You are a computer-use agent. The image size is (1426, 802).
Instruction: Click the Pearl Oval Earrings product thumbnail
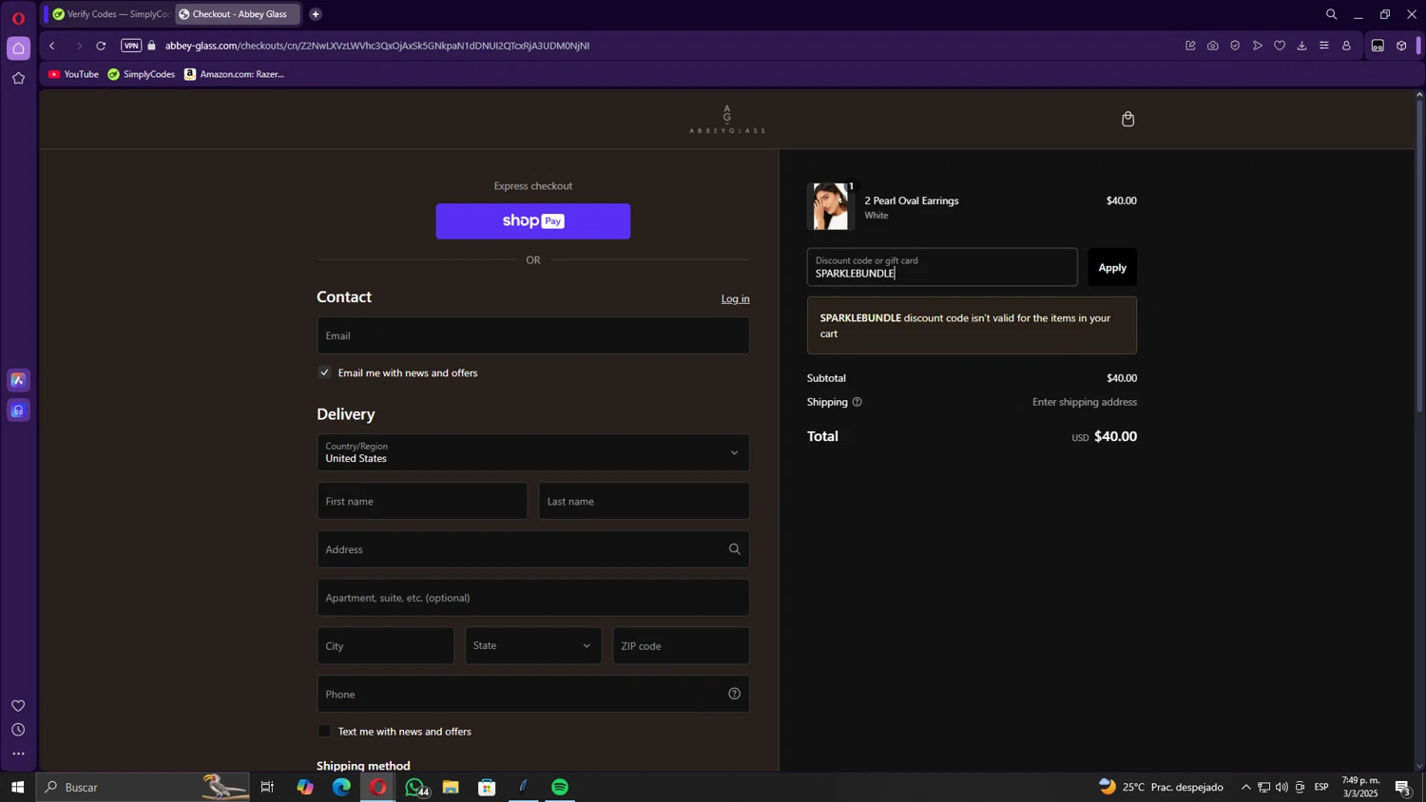point(831,206)
